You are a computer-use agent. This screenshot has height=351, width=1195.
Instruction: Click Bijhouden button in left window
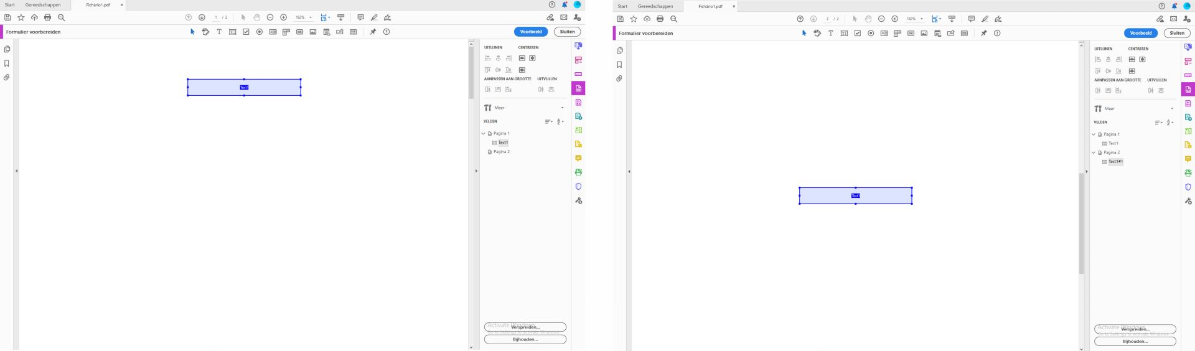[x=525, y=339]
